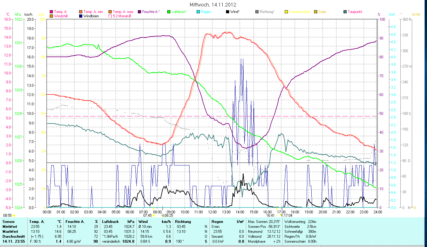Viewport: 427px width, 247px height.
Task: Click the Wolkenunterg. 224m entry
Action: coord(300,222)
